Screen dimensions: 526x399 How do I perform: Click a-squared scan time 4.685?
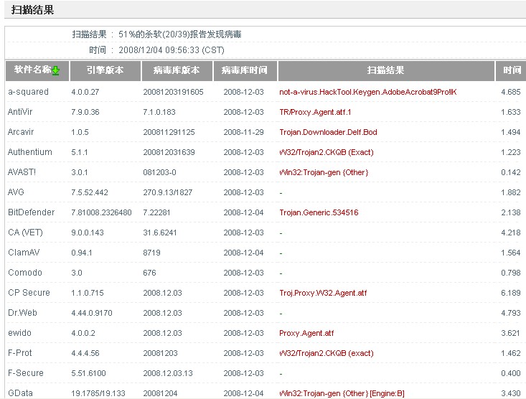pos(510,92)
